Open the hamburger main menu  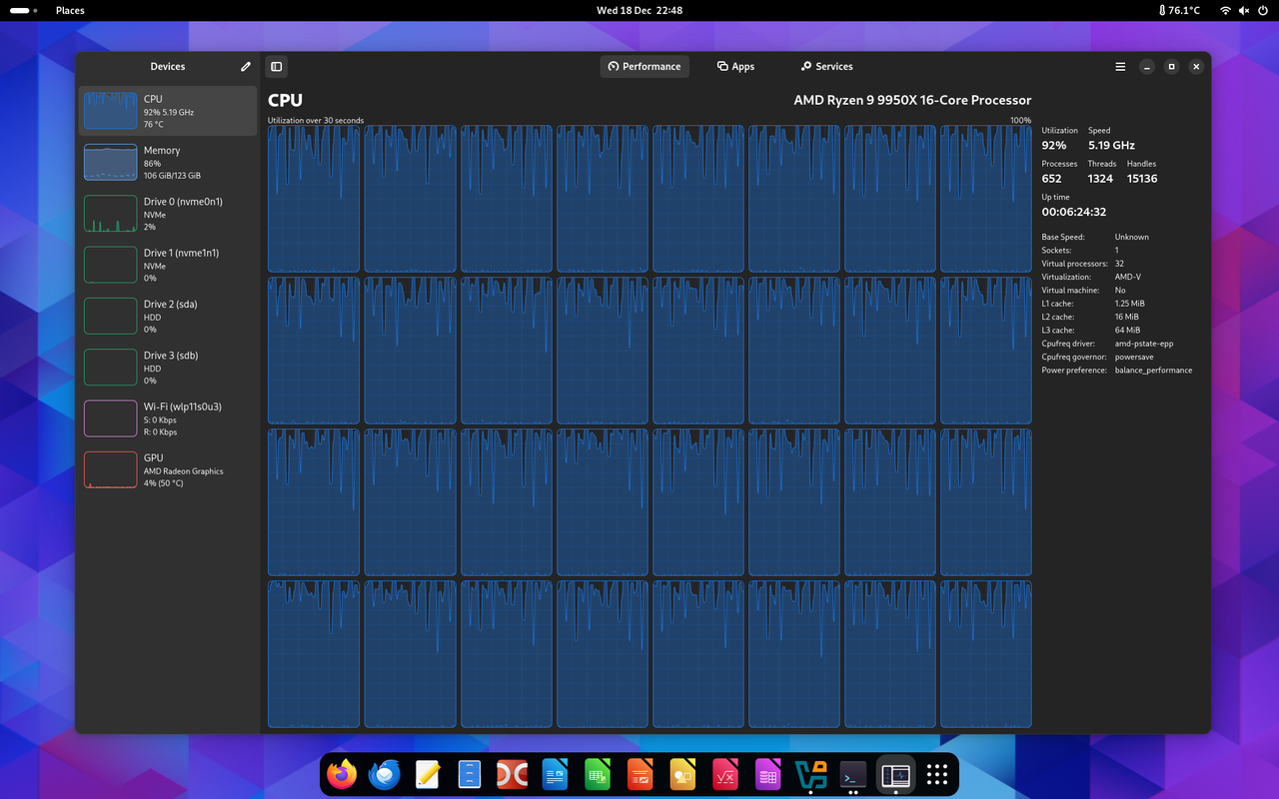[x=1120, y=67]
